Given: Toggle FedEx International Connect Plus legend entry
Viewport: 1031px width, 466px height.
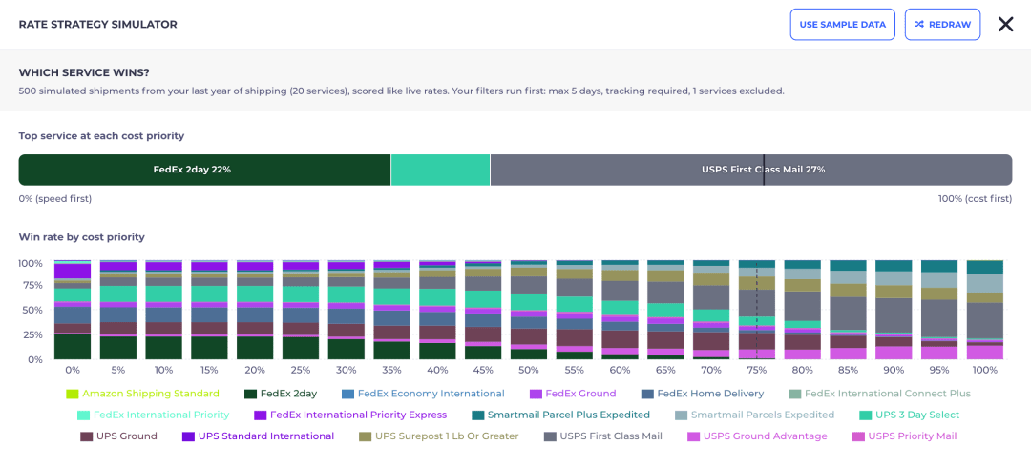Looking at the screenshot, I should (879, 394).
